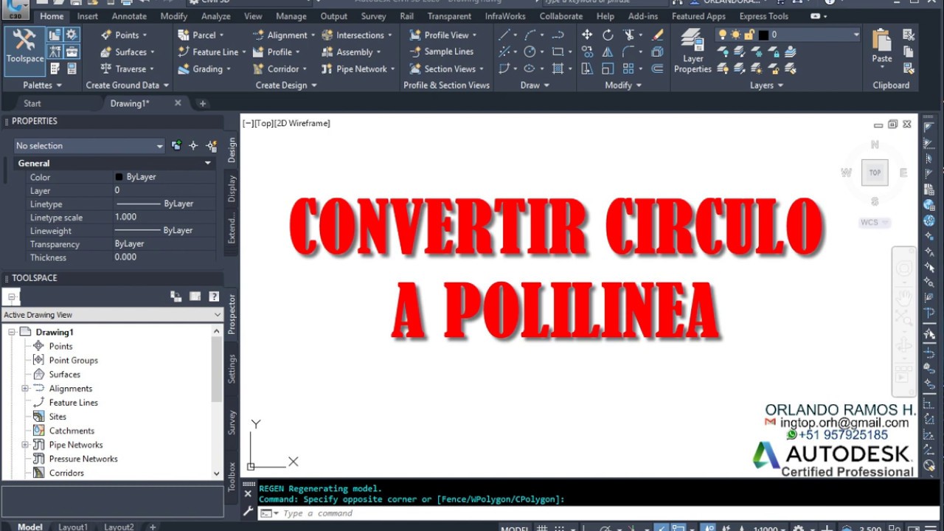Click the Select Objects icon in Properties
The height and width of the screenshot is (531, 944).
[x=193, y=146]
